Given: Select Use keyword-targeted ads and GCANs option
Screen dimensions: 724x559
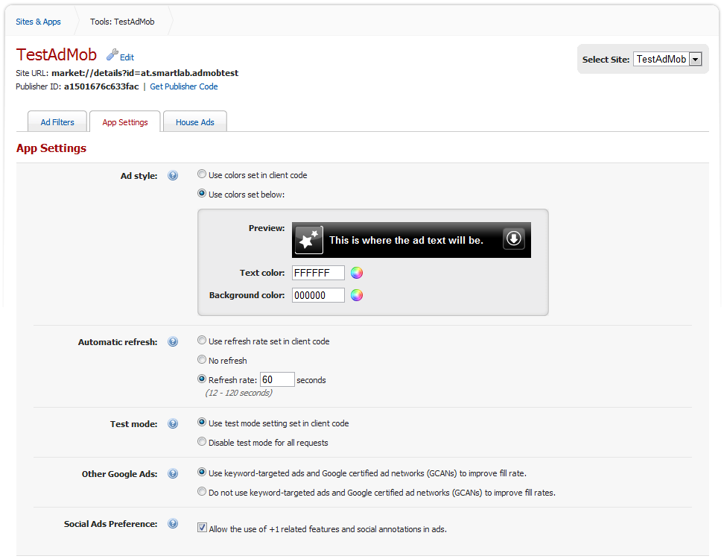Looking at the screenshot, I should pyautogui.click(x=202, y=472).
